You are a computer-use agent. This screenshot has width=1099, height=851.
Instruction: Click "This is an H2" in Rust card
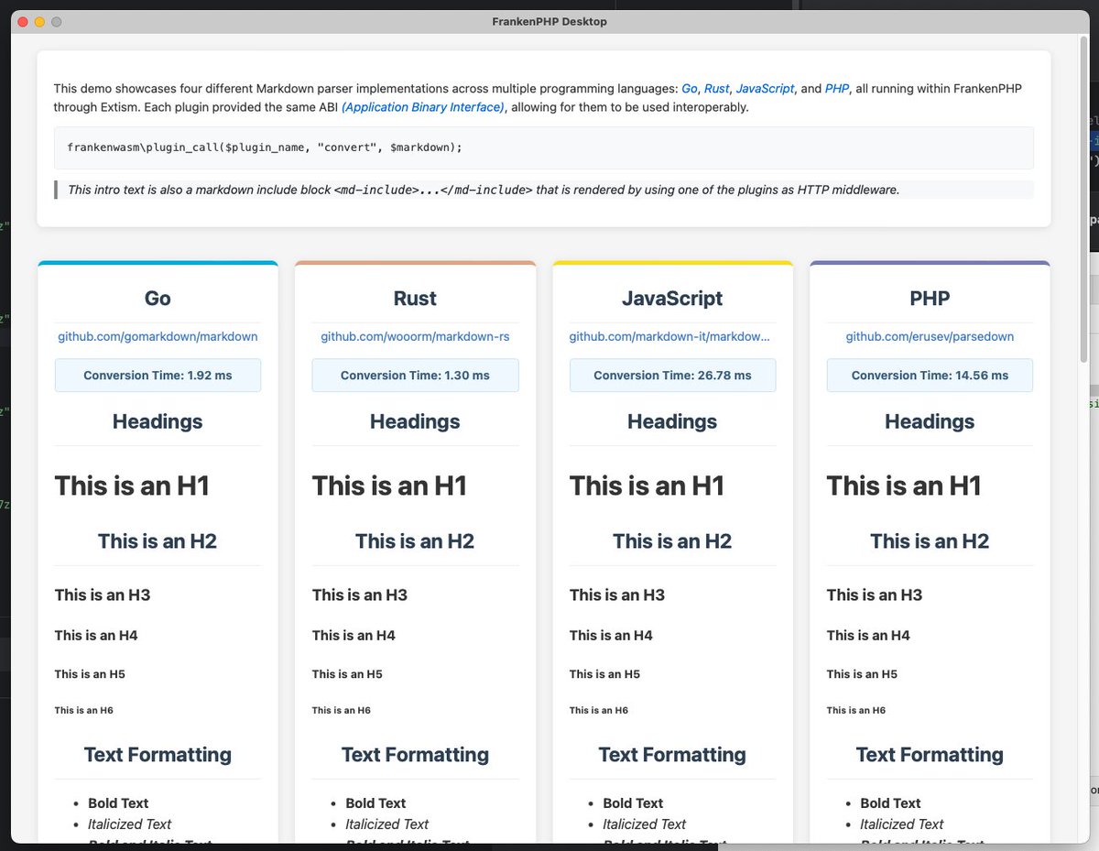(415, 541)
